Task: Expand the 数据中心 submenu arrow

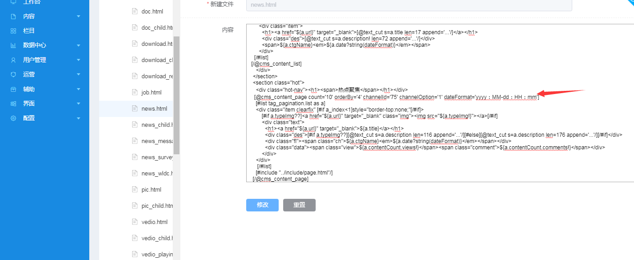Action: (78, 45)
